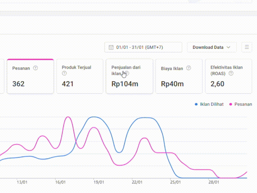Click the 2,60 ROAS value
257x193 pixels.
tap(217, 84)
